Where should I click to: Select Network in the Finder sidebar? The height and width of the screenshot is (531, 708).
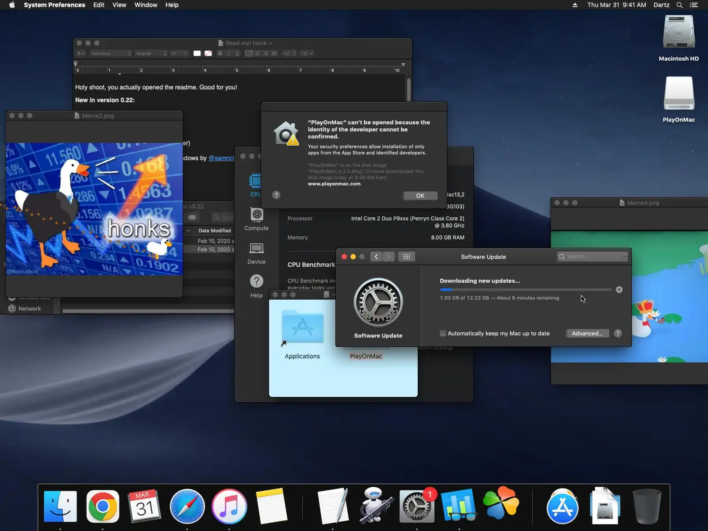pos(30,308)
